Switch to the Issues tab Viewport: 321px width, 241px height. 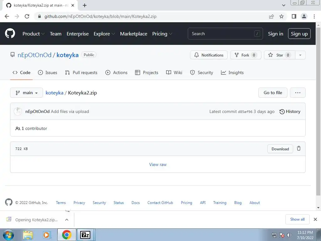[48, 72]
